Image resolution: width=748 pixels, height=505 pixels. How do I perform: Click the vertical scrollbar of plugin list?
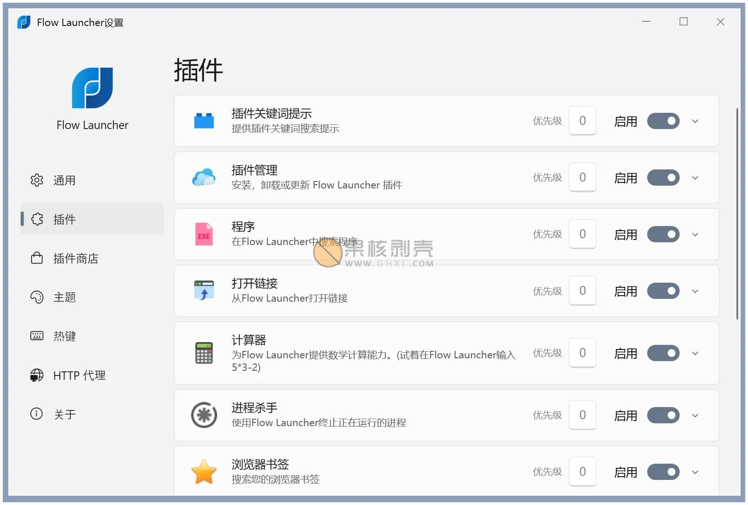click(x=737, y=214)
